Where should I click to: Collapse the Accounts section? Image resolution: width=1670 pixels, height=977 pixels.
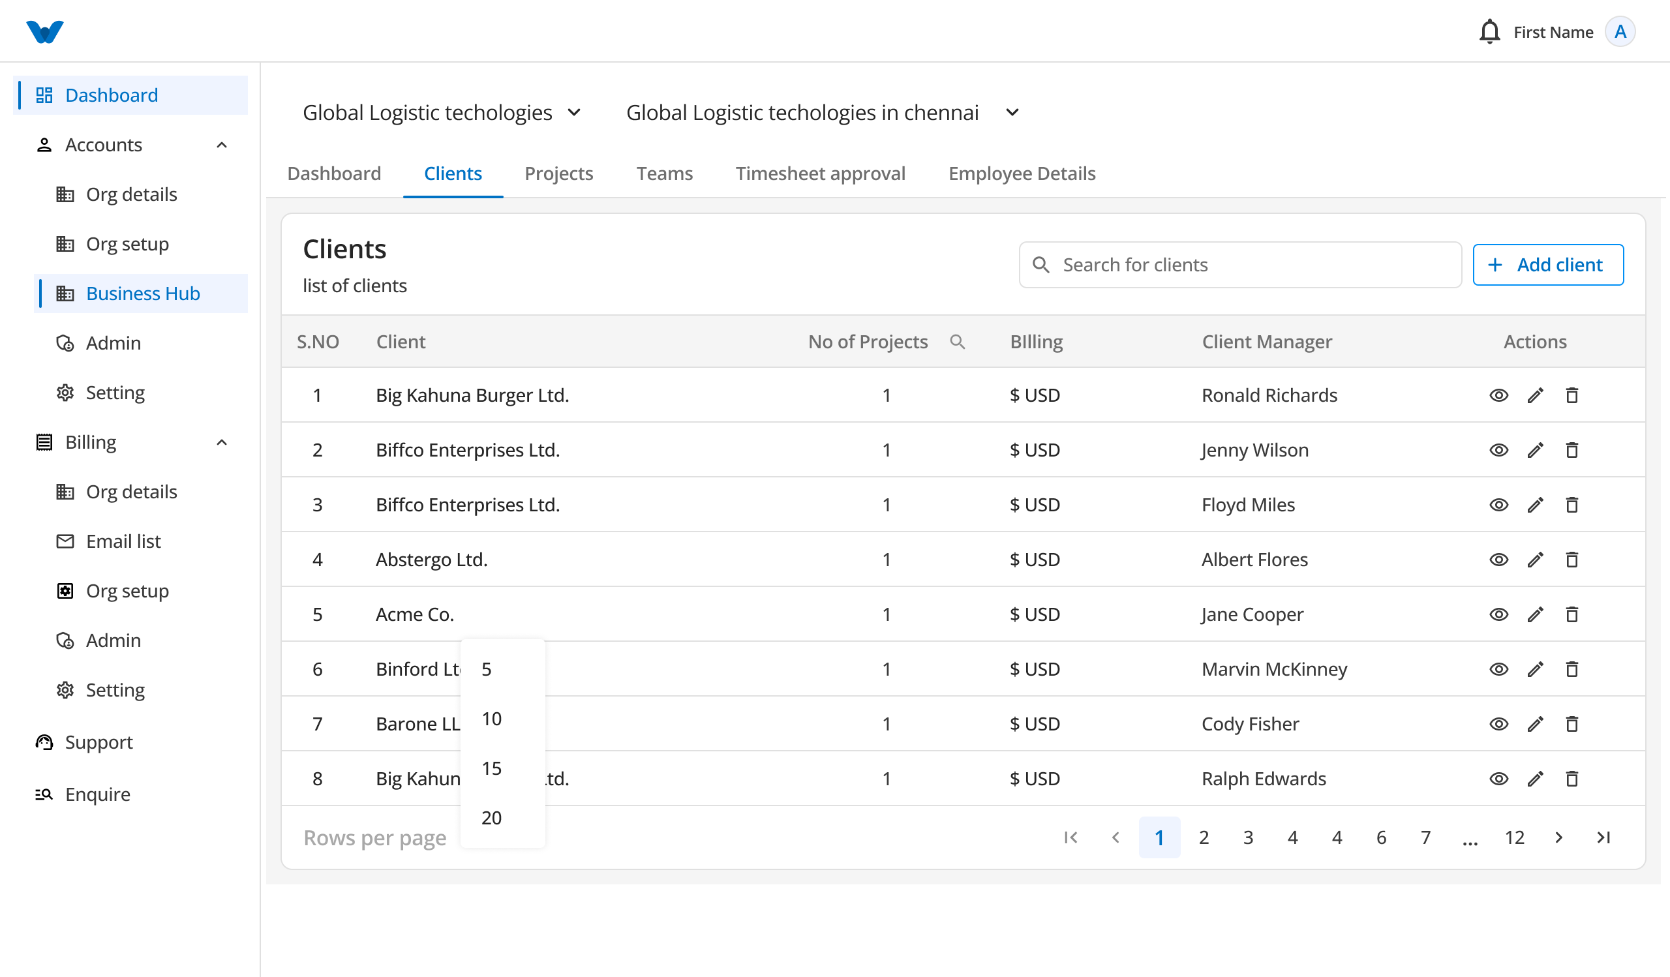coord(222,145)
